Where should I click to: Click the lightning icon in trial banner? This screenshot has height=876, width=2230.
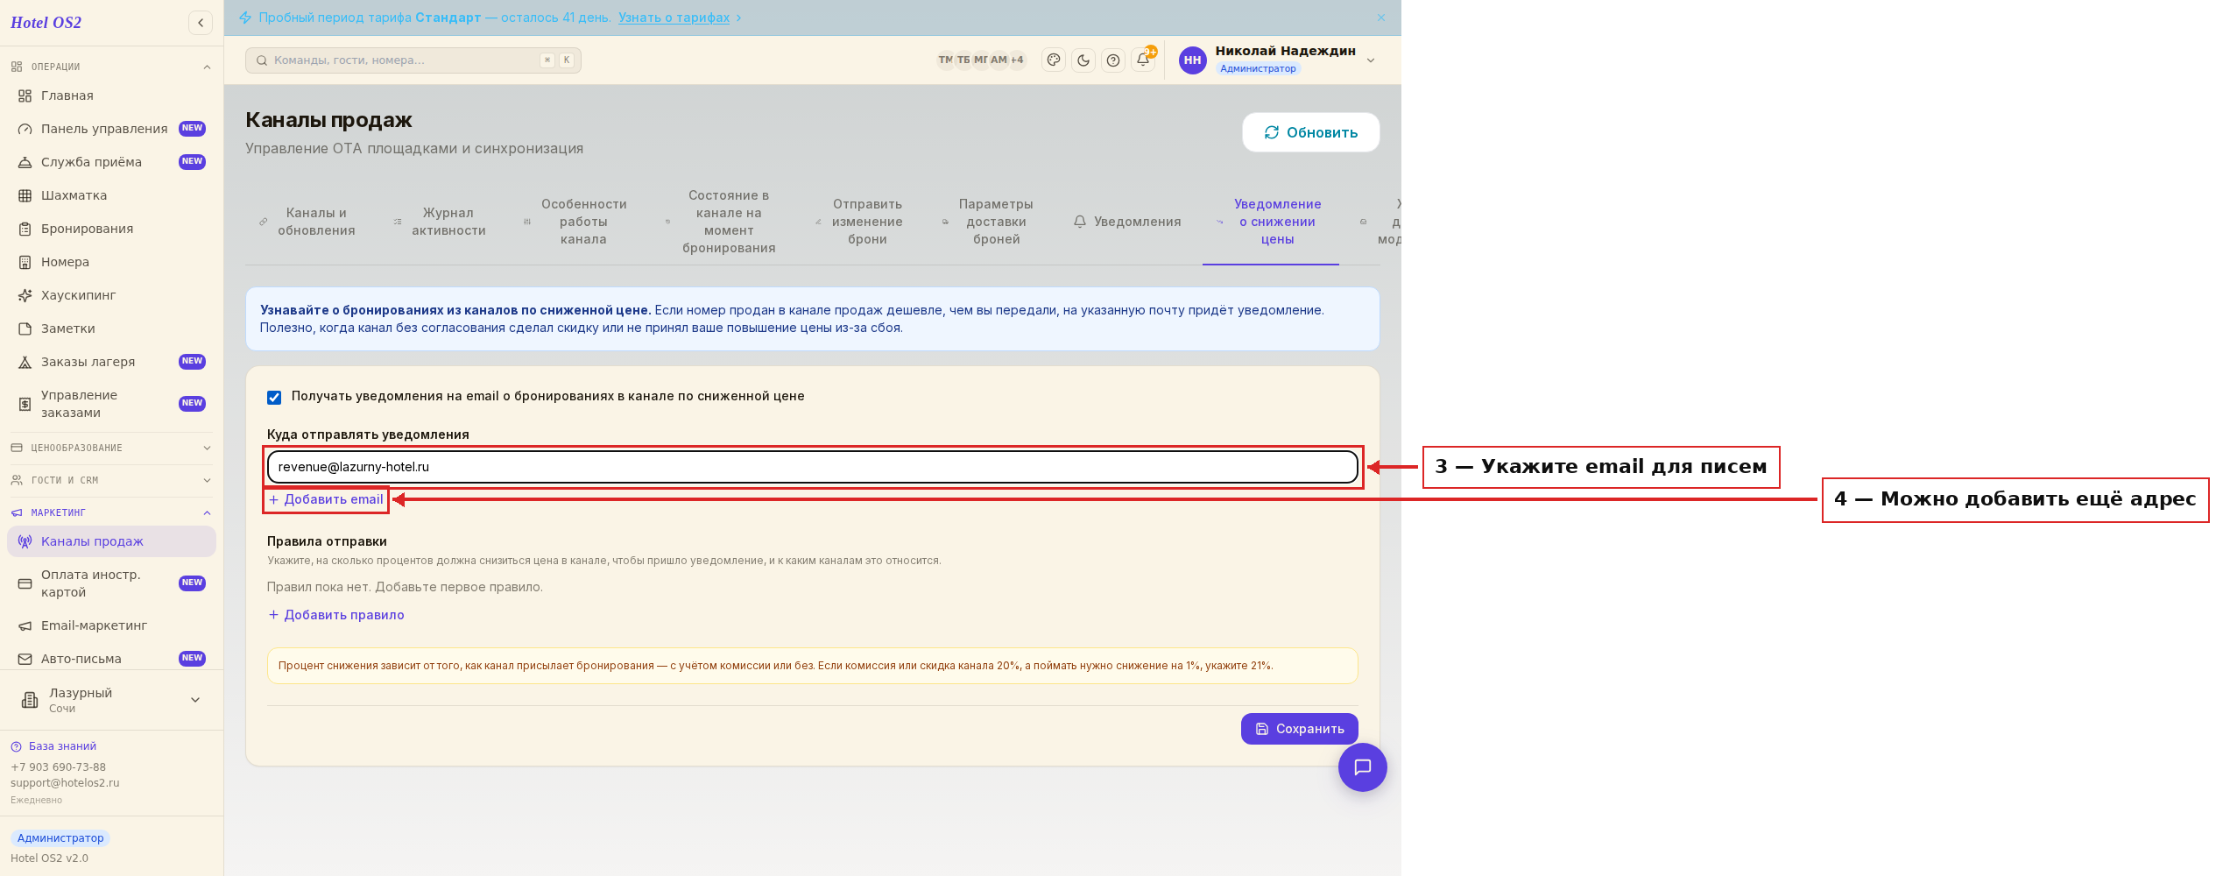click(x=245, y=18)
